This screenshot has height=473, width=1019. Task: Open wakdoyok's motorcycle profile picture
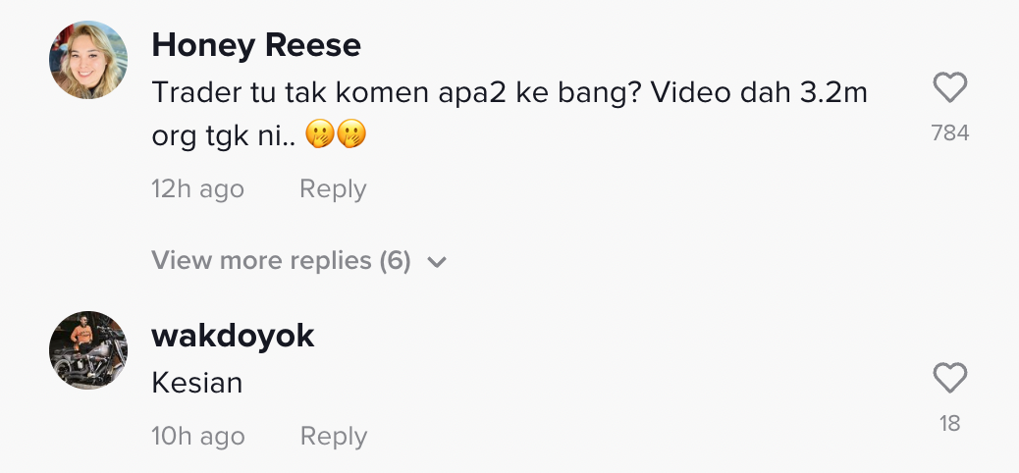click(88, 350)
